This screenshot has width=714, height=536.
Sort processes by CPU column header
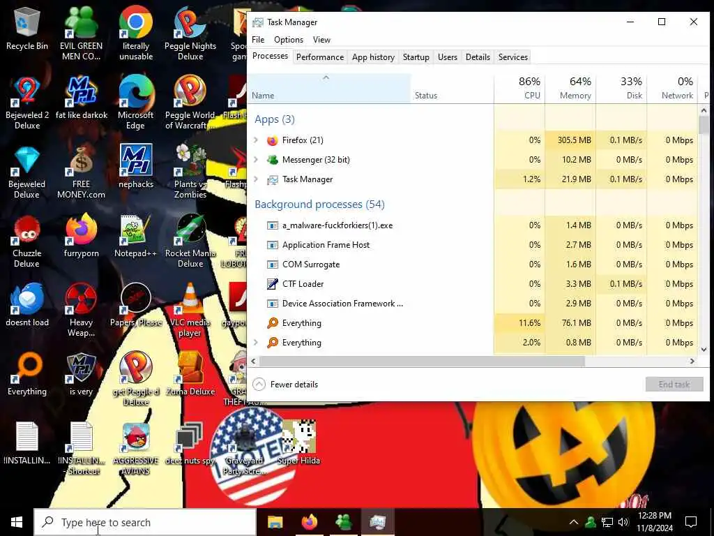click(519, 89)
